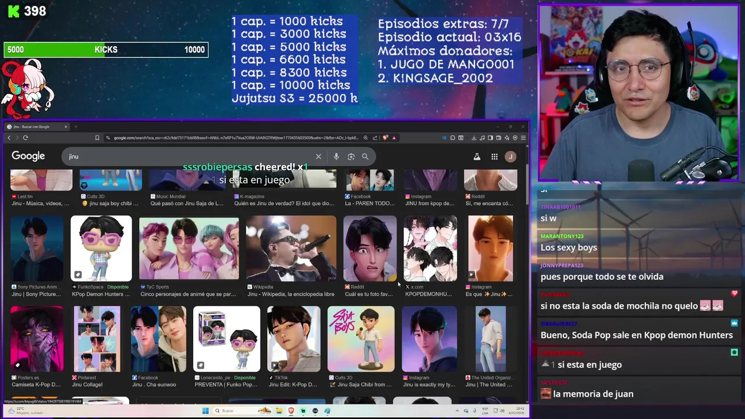
Task: Open the 'Jinu is exactly my ty' image
Action: coord(430,339)
